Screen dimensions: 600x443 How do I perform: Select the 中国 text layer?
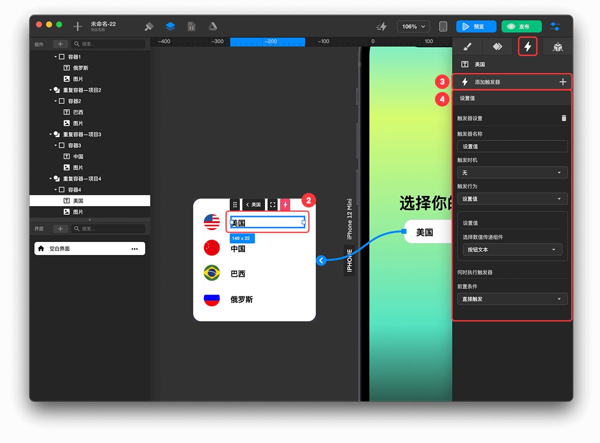pos(78,156)
